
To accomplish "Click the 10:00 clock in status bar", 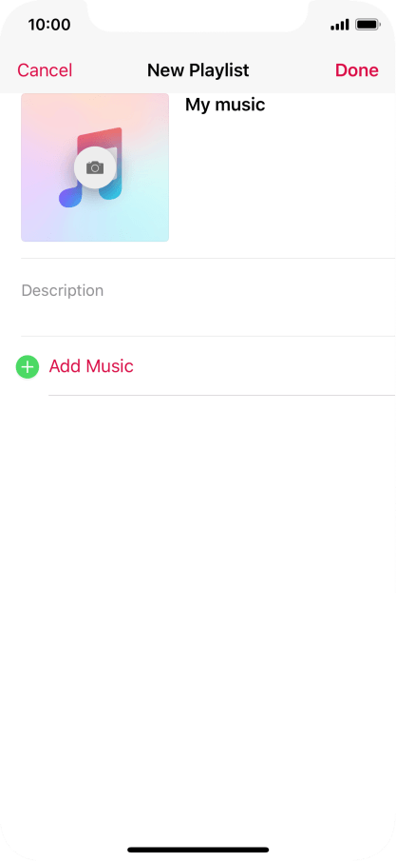I will pos(49,25).
